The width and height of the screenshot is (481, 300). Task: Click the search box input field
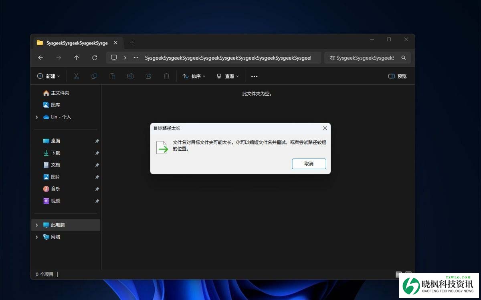point(363,58)
